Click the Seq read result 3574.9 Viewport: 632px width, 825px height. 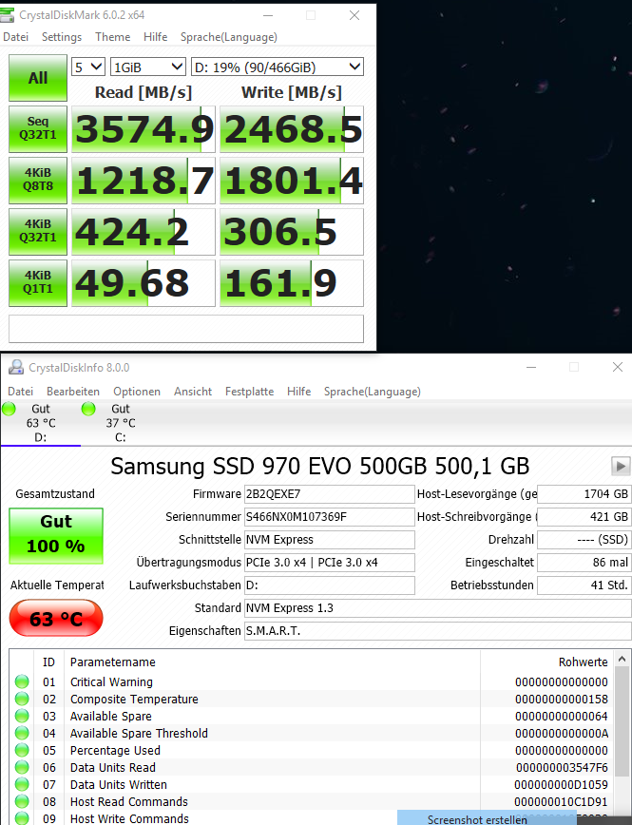point(144,129)
